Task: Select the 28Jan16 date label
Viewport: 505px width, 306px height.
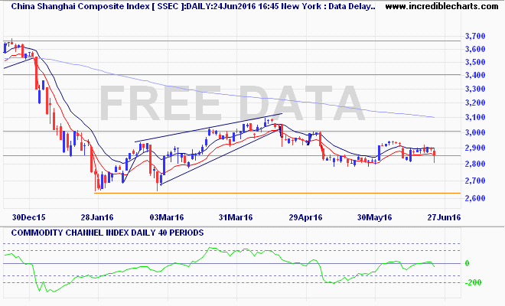Action: tap(97, 217)
